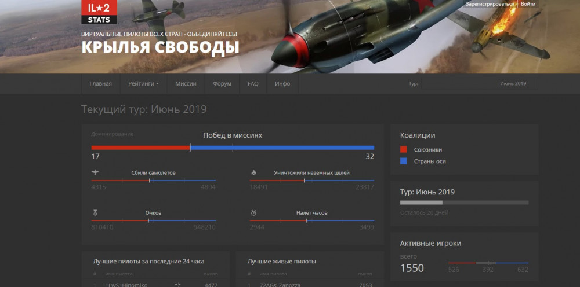The image size is (580, 287).
Task: Click the clock icon beside Налет часов
Action: [253, 213]
